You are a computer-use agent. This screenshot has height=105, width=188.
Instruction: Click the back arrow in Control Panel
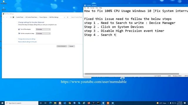tap(4, 17)
